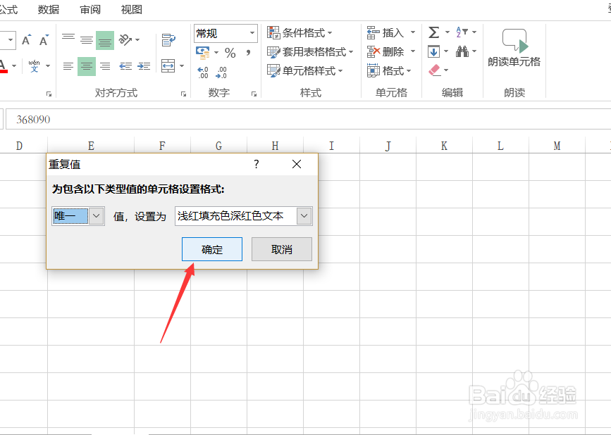The image size is (611, 435).
Task: Click 确定 to confirm duplicate values dialog
Action: click(212, 249)
